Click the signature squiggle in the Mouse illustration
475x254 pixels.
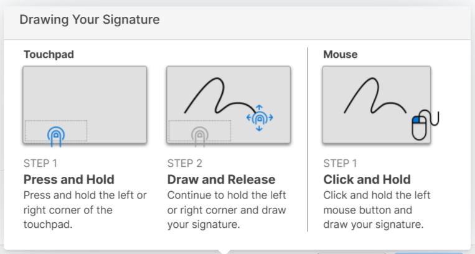[375, 96]
